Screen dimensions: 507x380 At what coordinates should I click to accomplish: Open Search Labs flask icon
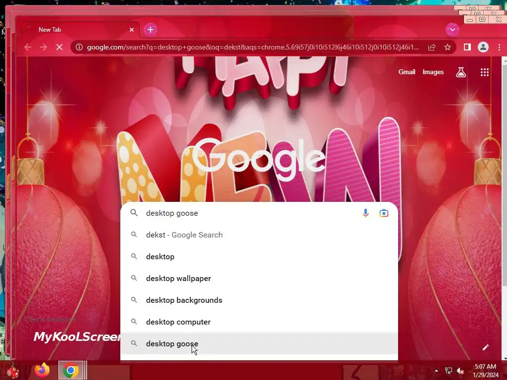tap(461, 72)
